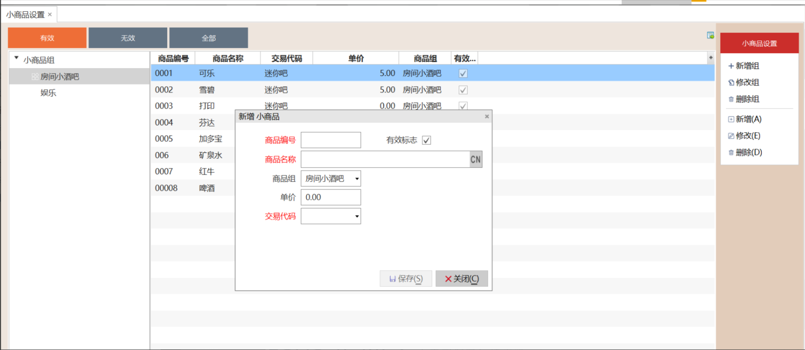
Task: Toggle the valid checkbox for 可乐 row
Action: coord(463,73)
